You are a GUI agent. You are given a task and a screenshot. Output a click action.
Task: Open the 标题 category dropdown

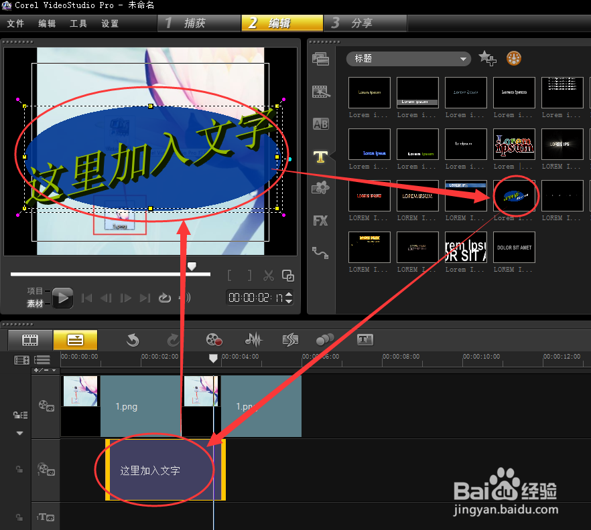click(x=409, y=59)
